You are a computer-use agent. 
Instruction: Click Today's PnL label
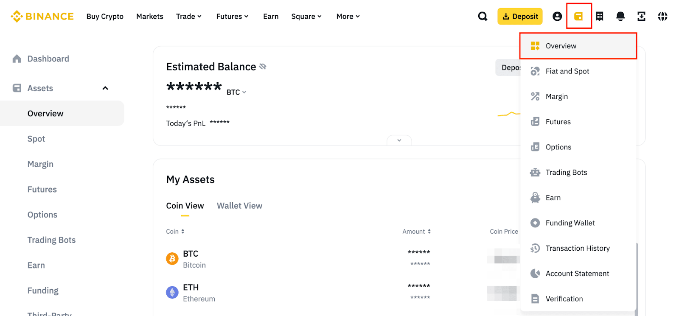pyautogui.click(x=185, y=123)
